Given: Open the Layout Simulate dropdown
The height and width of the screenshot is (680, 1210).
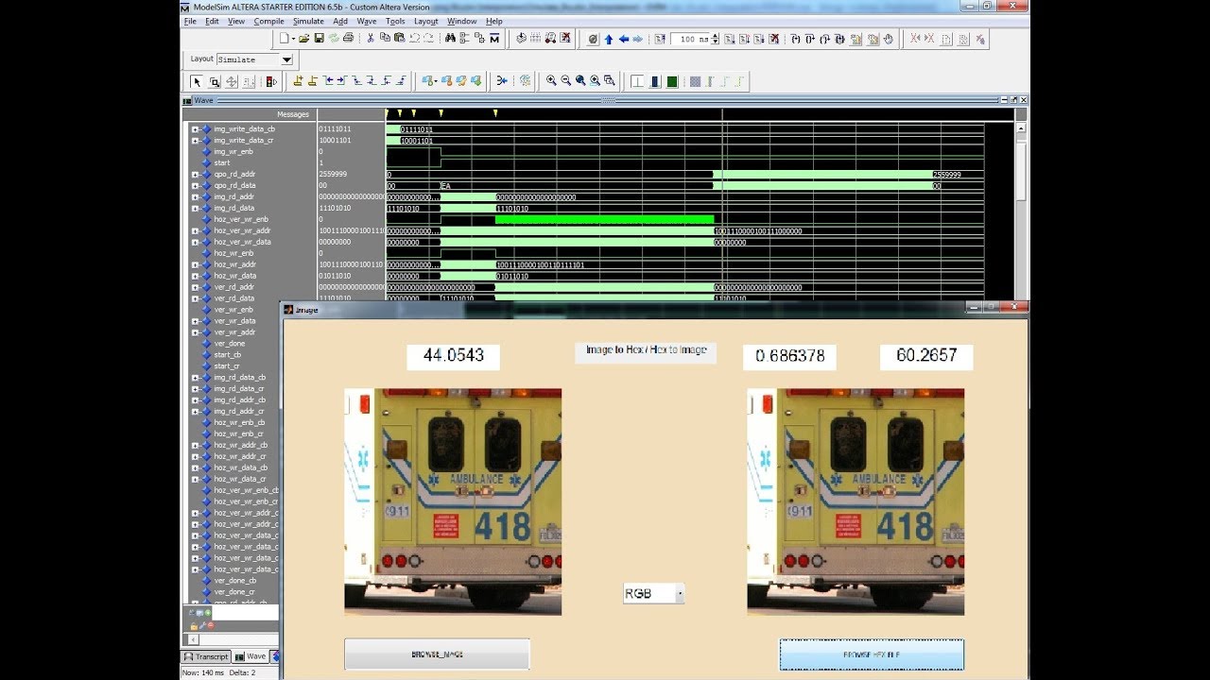Looking at the screenshot, I should 286,59.
